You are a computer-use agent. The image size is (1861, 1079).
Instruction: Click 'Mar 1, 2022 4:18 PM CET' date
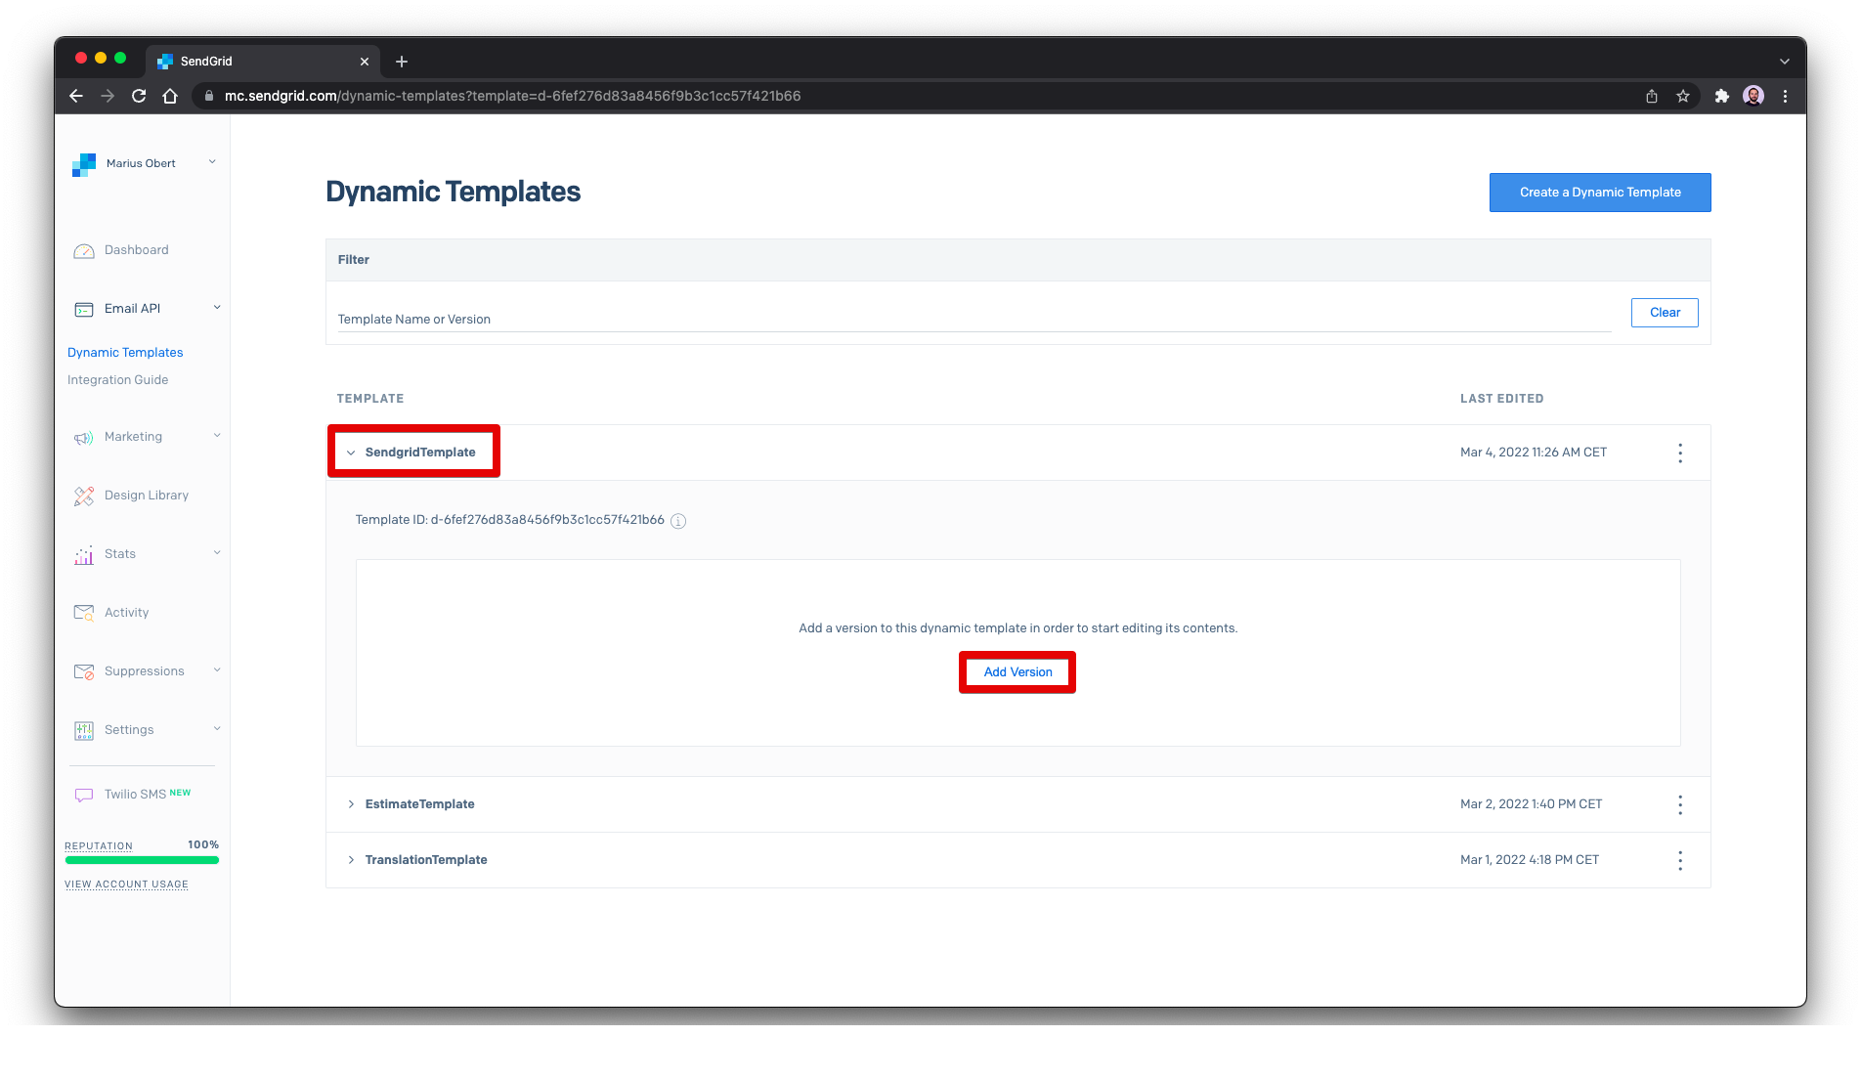(x=1529, y=860)
